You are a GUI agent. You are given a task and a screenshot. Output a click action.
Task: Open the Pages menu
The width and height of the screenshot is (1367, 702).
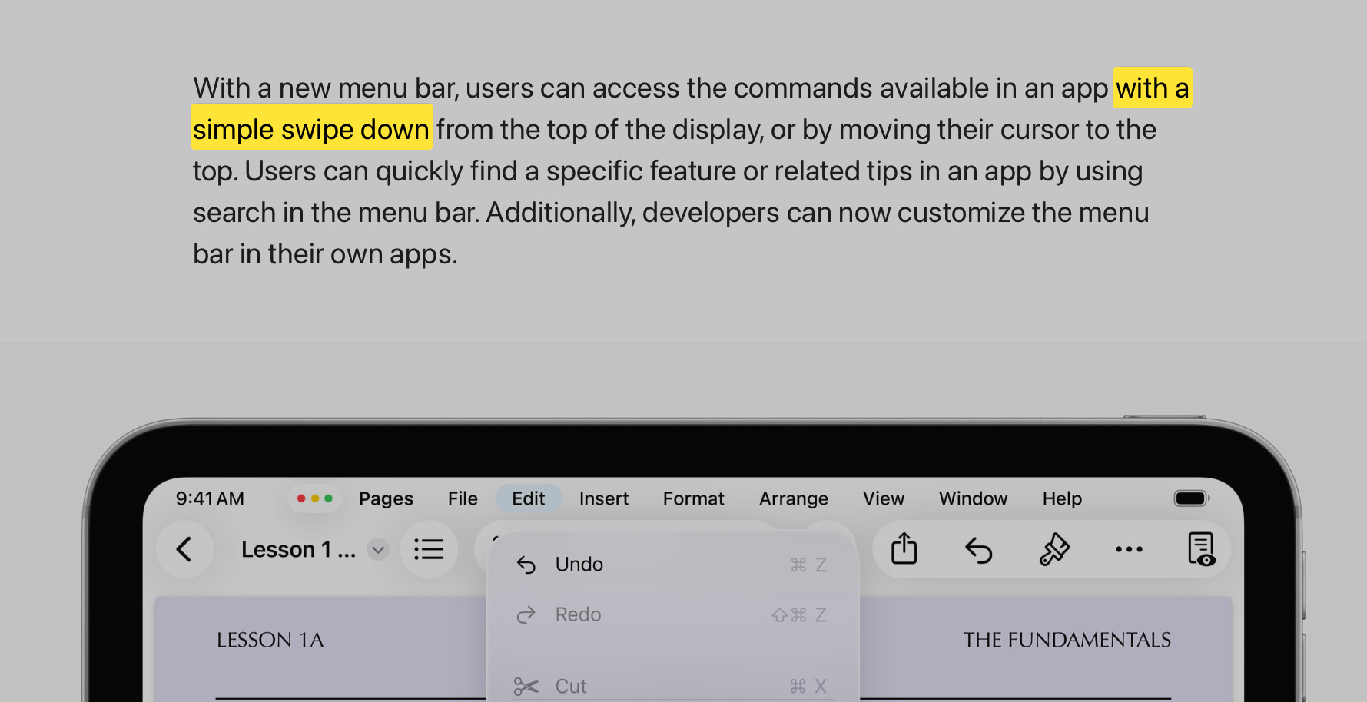coord(386,498)
